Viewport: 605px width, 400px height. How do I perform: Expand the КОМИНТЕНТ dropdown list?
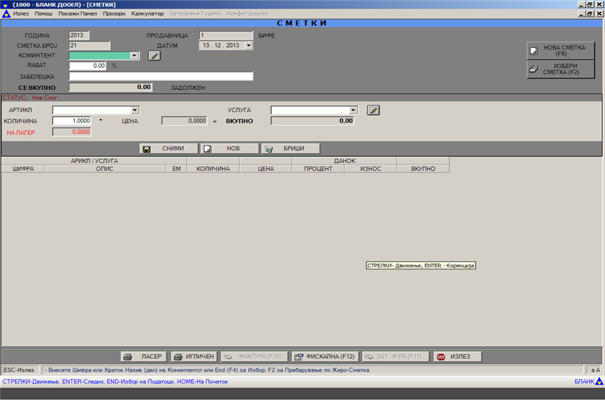[x=134, y=55]
